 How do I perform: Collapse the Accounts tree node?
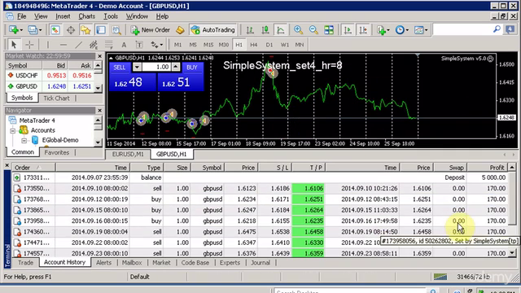13,130
